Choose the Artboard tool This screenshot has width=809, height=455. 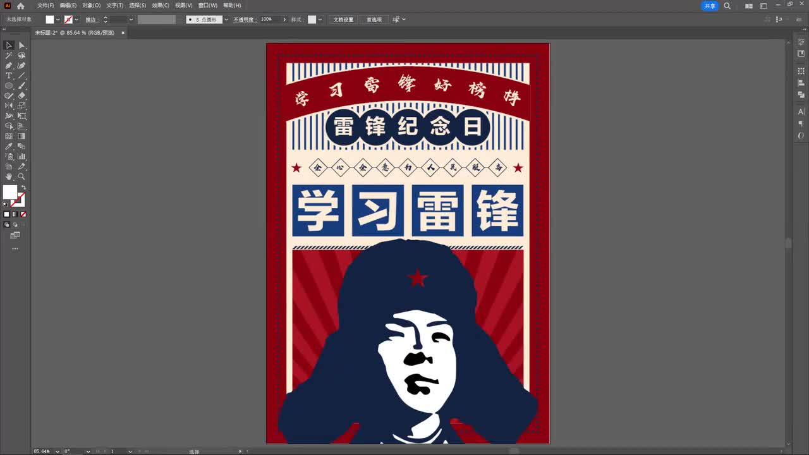point(9,167)
